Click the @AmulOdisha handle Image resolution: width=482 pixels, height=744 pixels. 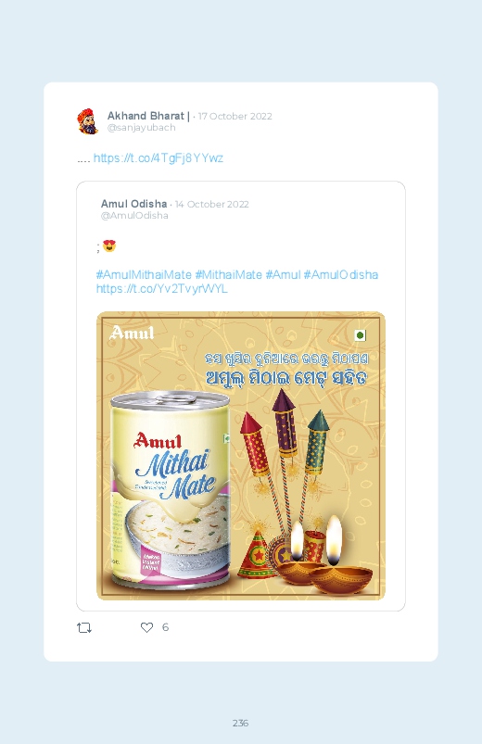pyautogui.click(x=134, y=216)
